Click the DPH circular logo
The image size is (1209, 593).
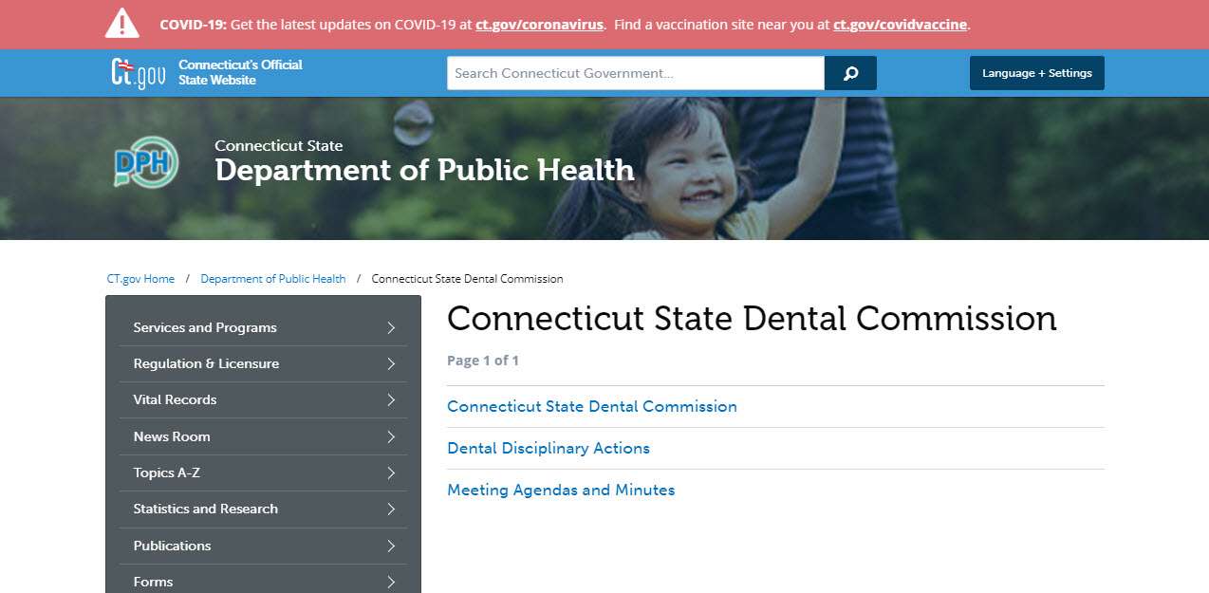143,162
